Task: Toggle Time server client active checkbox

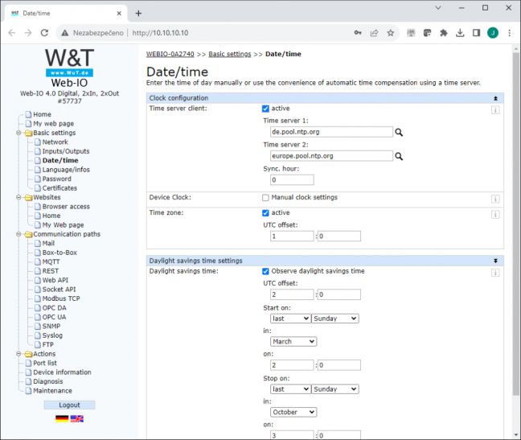Action: pyautogui.click(x=265, y=109)
